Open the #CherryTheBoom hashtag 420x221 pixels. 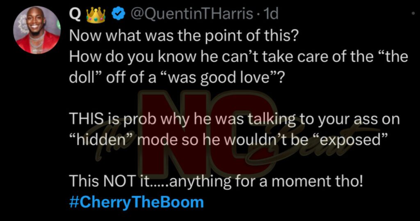(136, 203)
